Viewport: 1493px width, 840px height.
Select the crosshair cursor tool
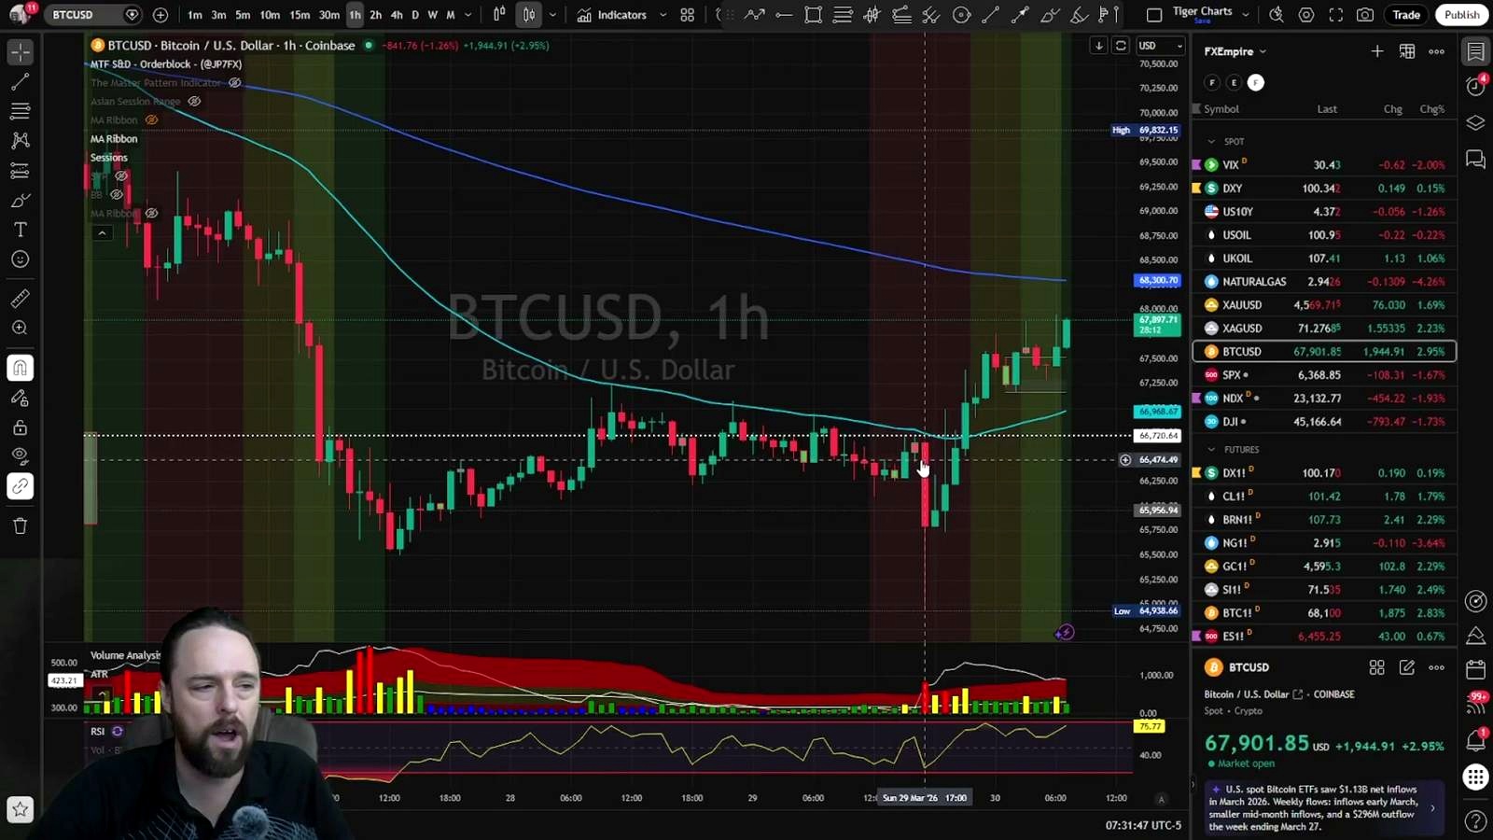tap(21, 52)
